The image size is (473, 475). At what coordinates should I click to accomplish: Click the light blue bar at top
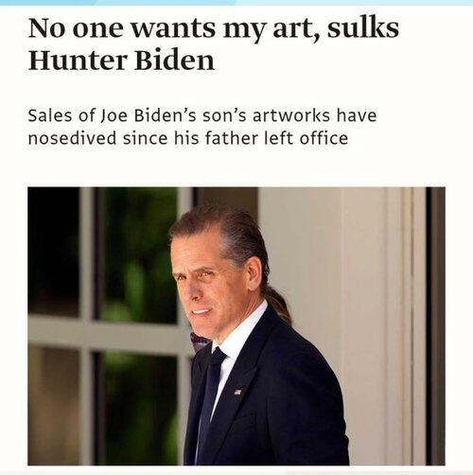click(236, 2)
